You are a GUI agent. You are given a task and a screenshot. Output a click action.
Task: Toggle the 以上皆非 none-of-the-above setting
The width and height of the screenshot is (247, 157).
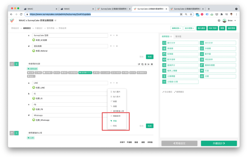[x=105, y=73]
